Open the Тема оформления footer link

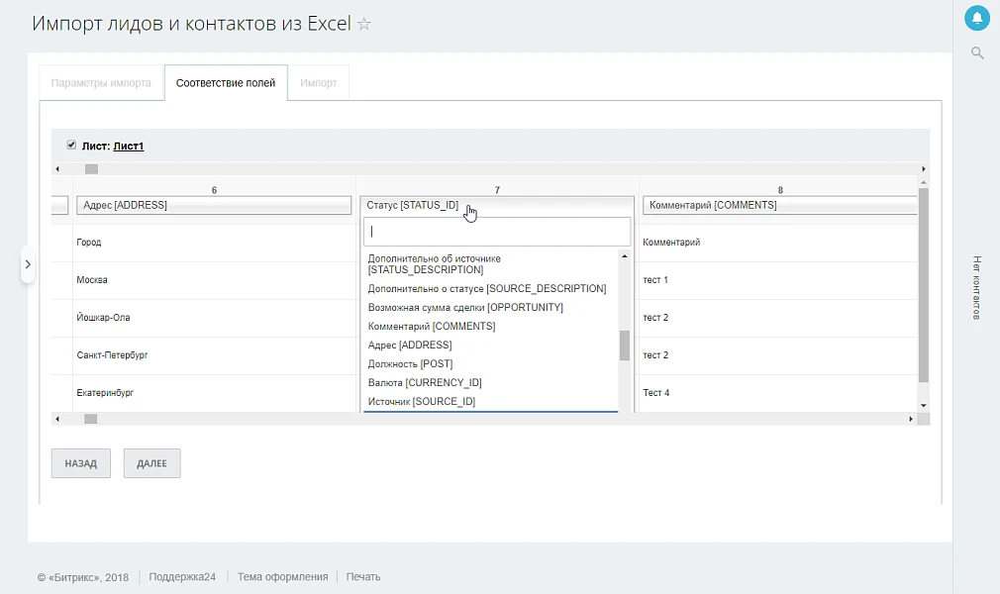coord(282,577)
